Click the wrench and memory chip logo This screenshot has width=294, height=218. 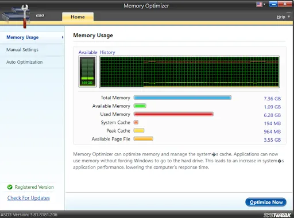16,16
